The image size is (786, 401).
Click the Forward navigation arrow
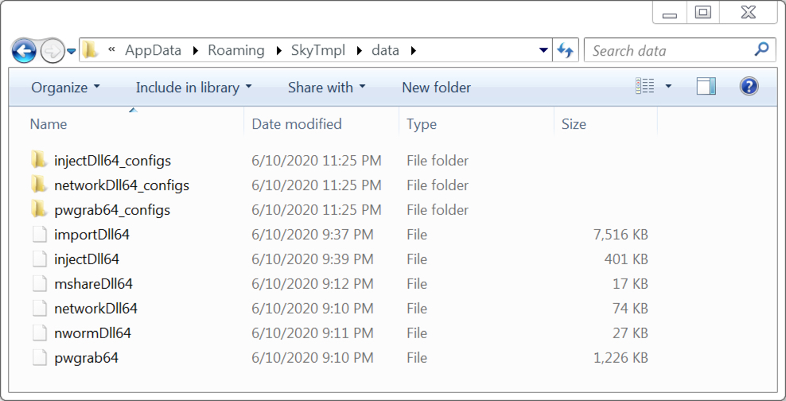click(53, 51)
